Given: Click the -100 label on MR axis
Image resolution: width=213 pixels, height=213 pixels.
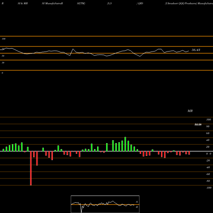Looking at the screenshot, I should pyautogui.click(x=209, y=188).
